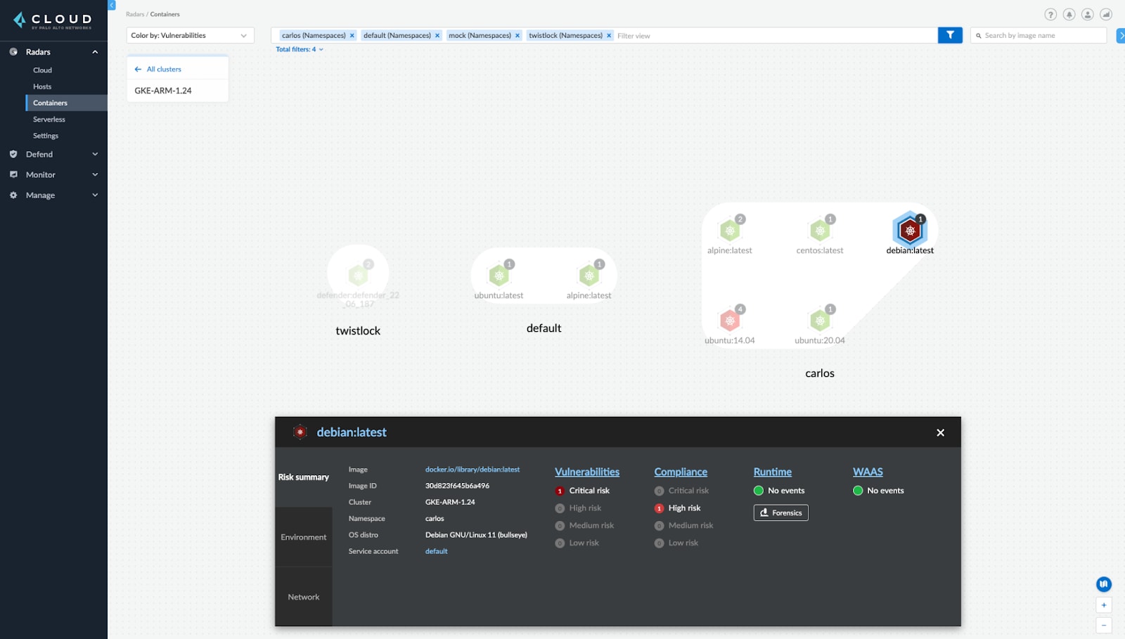1125x639 pixels.
Task: Expand the Total filters: 4 list
Action: (x=300, y=49)
